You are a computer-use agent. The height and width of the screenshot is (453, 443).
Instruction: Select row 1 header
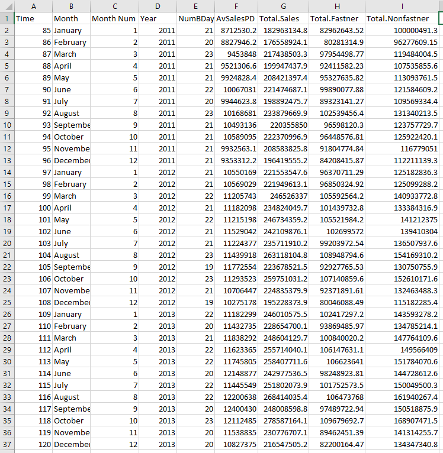pyautogui.click(x=7, y=18)
